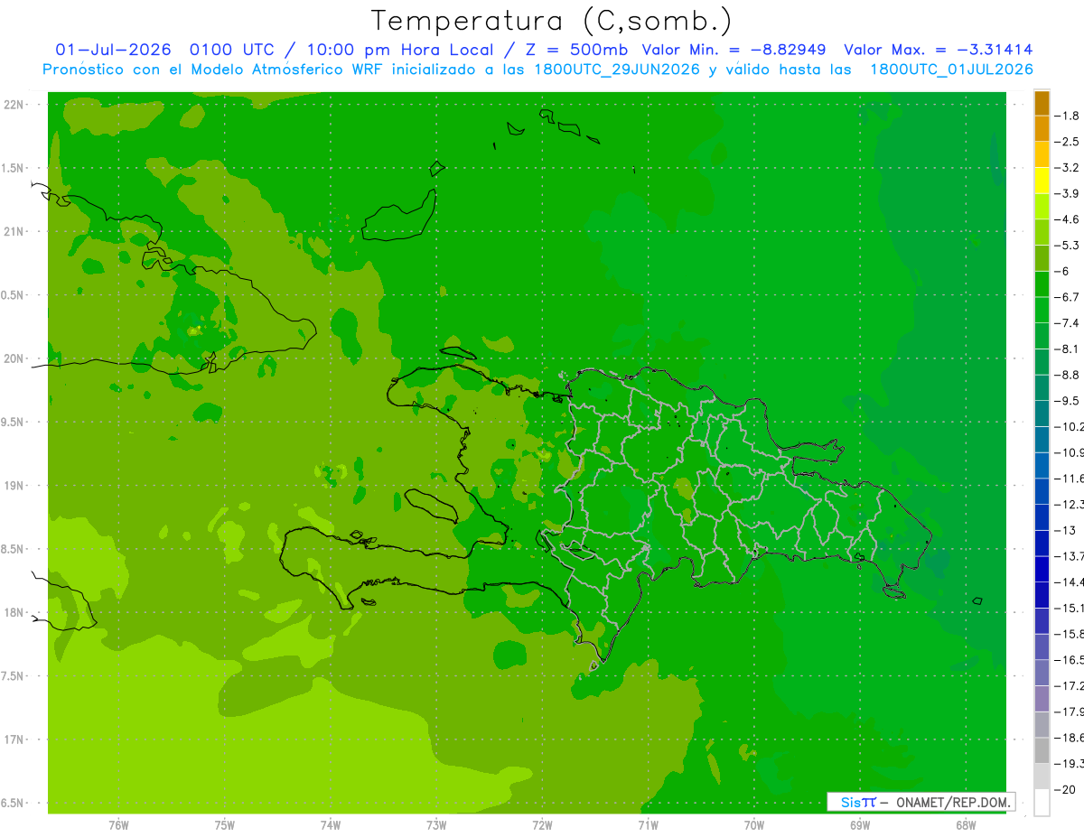The width and height of the screenshot is (1084, 837).
Task: Click the color bar label "-3.9"
Action: (x=1067, y=193)
